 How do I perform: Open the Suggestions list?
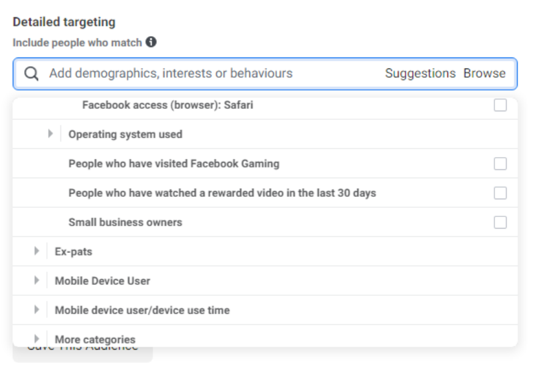pyautogui.click(x=420, y=73)
